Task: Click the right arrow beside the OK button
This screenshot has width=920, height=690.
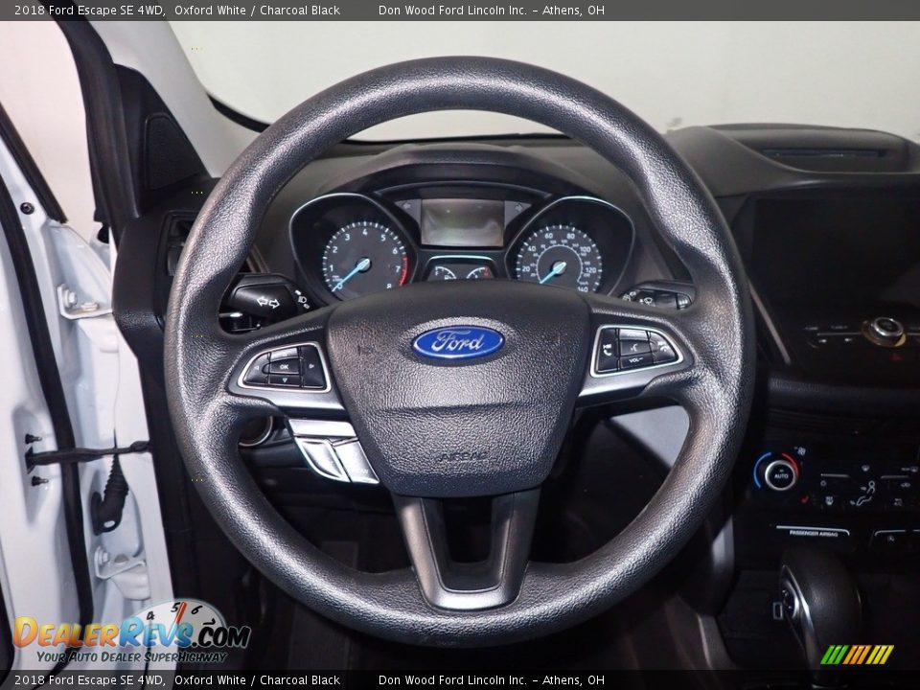Action: point(310,366)
